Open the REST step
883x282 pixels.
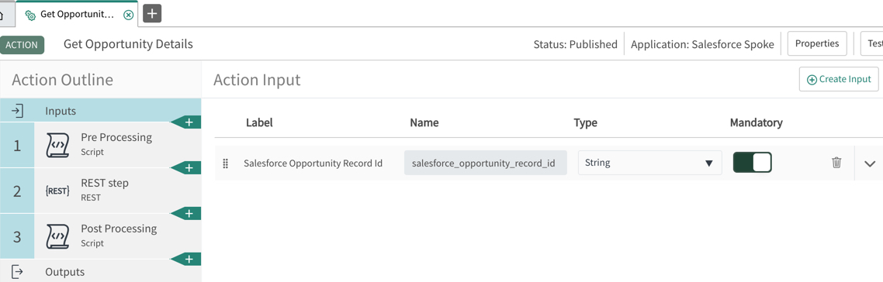(x=100, y=191)
